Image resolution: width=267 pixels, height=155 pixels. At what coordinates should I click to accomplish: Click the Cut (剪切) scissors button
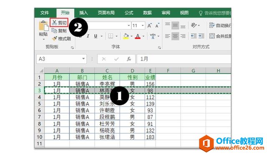(59, 22)
